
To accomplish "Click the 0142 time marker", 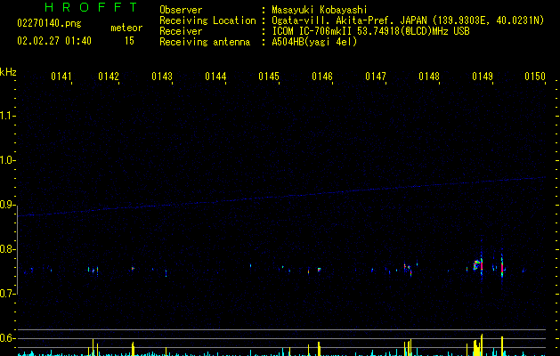I will [x=109, y=77].
